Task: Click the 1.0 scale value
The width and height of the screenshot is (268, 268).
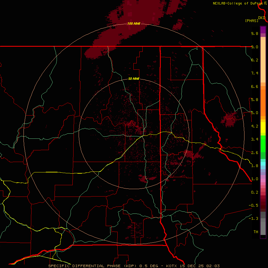Action: coord(255,179)
